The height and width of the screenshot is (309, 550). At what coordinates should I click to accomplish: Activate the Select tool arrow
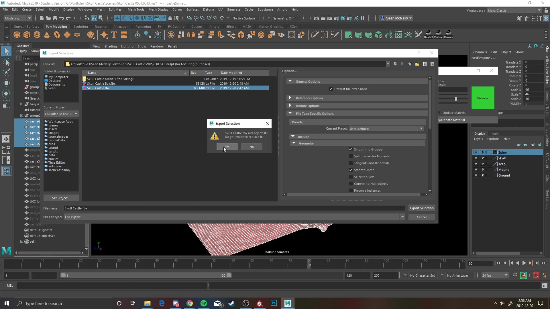pyautogui.click(x=7, y=51)
